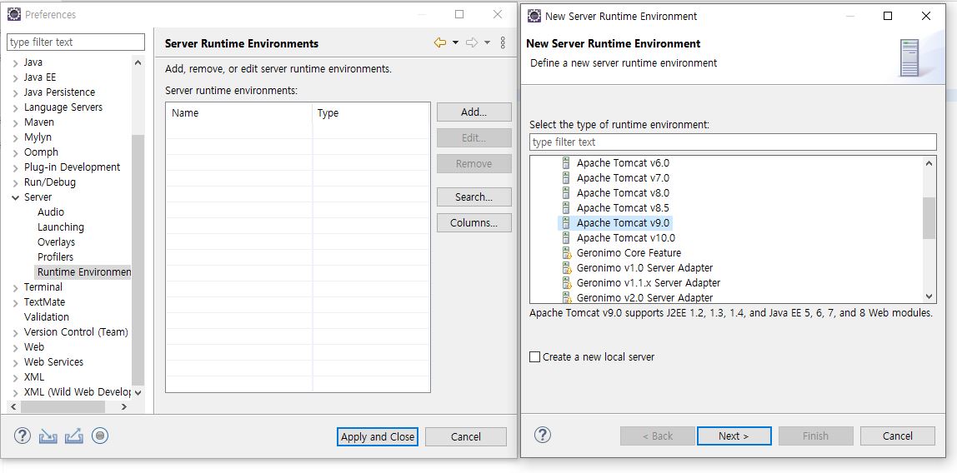Click the Add... button
The image size is (957, 473).
click(473, 112)
